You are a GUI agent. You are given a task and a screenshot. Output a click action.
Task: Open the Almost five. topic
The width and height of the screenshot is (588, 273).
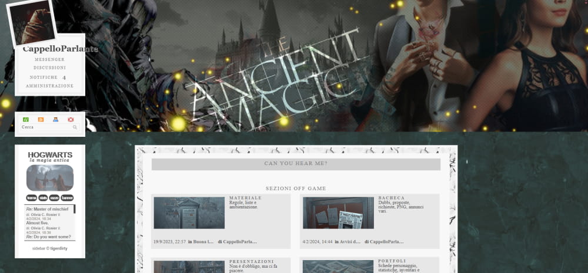[x=37, y=223]
